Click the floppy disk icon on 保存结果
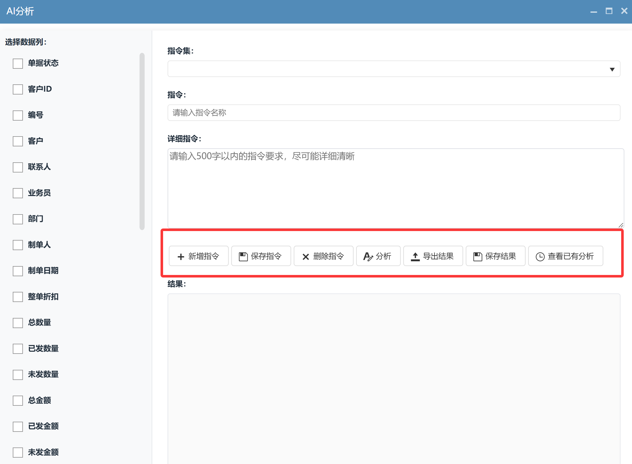This screenshot has width=632, height=464. pos(478,257)
